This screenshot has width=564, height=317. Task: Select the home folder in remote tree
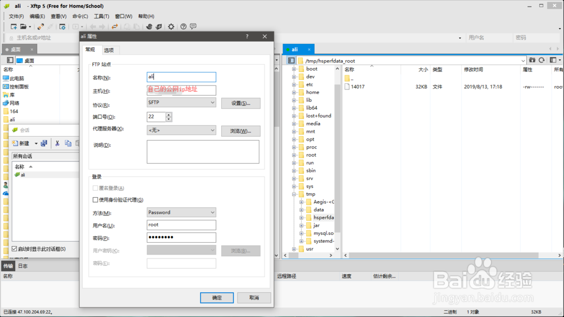(312, 92)
